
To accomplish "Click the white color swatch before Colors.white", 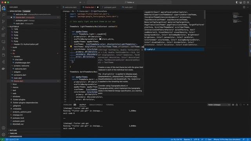I will click(100, 39).
